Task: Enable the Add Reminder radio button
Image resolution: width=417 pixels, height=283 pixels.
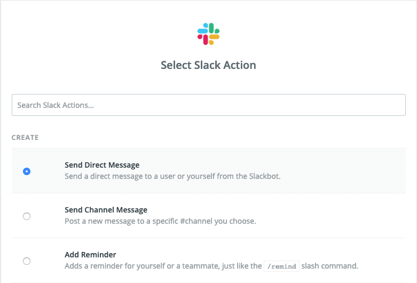Action: 27,261
